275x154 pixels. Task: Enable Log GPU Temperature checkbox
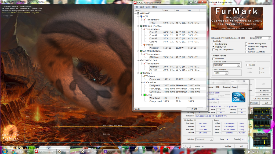[x=214, y=49]
